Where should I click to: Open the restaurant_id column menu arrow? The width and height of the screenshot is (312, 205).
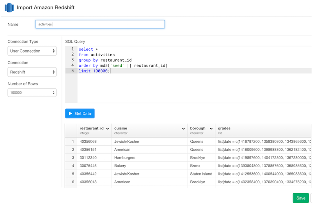tap(108, 129)
